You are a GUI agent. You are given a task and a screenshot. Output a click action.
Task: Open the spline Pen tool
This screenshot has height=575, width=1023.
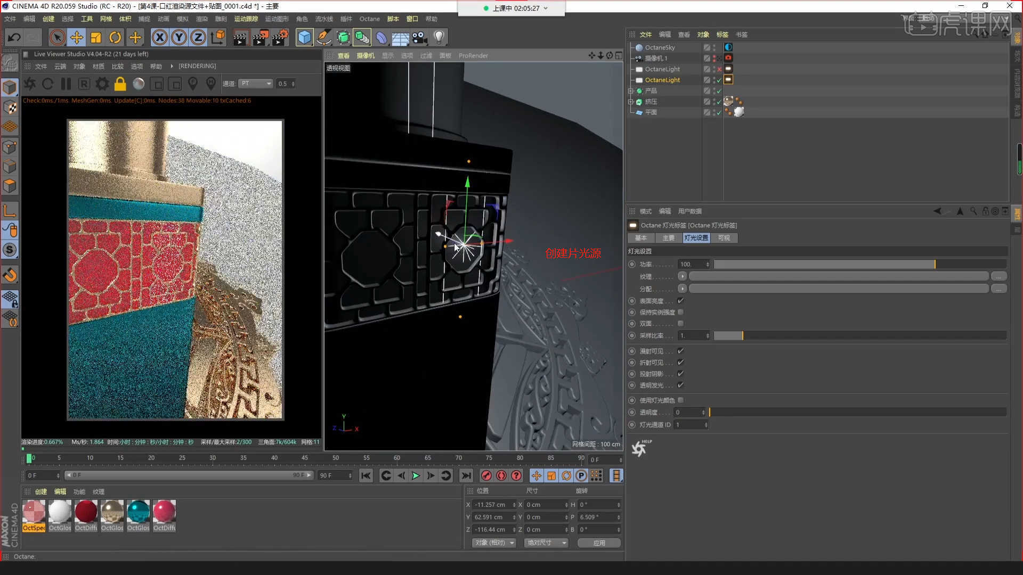pos(323,37)
